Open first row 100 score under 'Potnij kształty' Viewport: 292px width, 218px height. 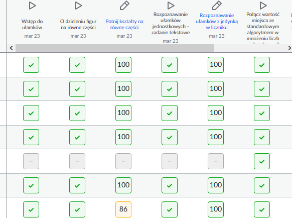pyautogui.click(x=123, y=65)
